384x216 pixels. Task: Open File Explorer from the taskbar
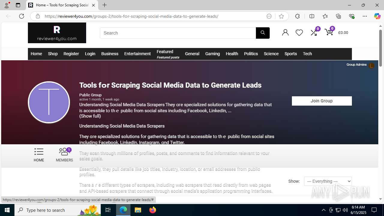pyautogui.click(x=138, y=210)
